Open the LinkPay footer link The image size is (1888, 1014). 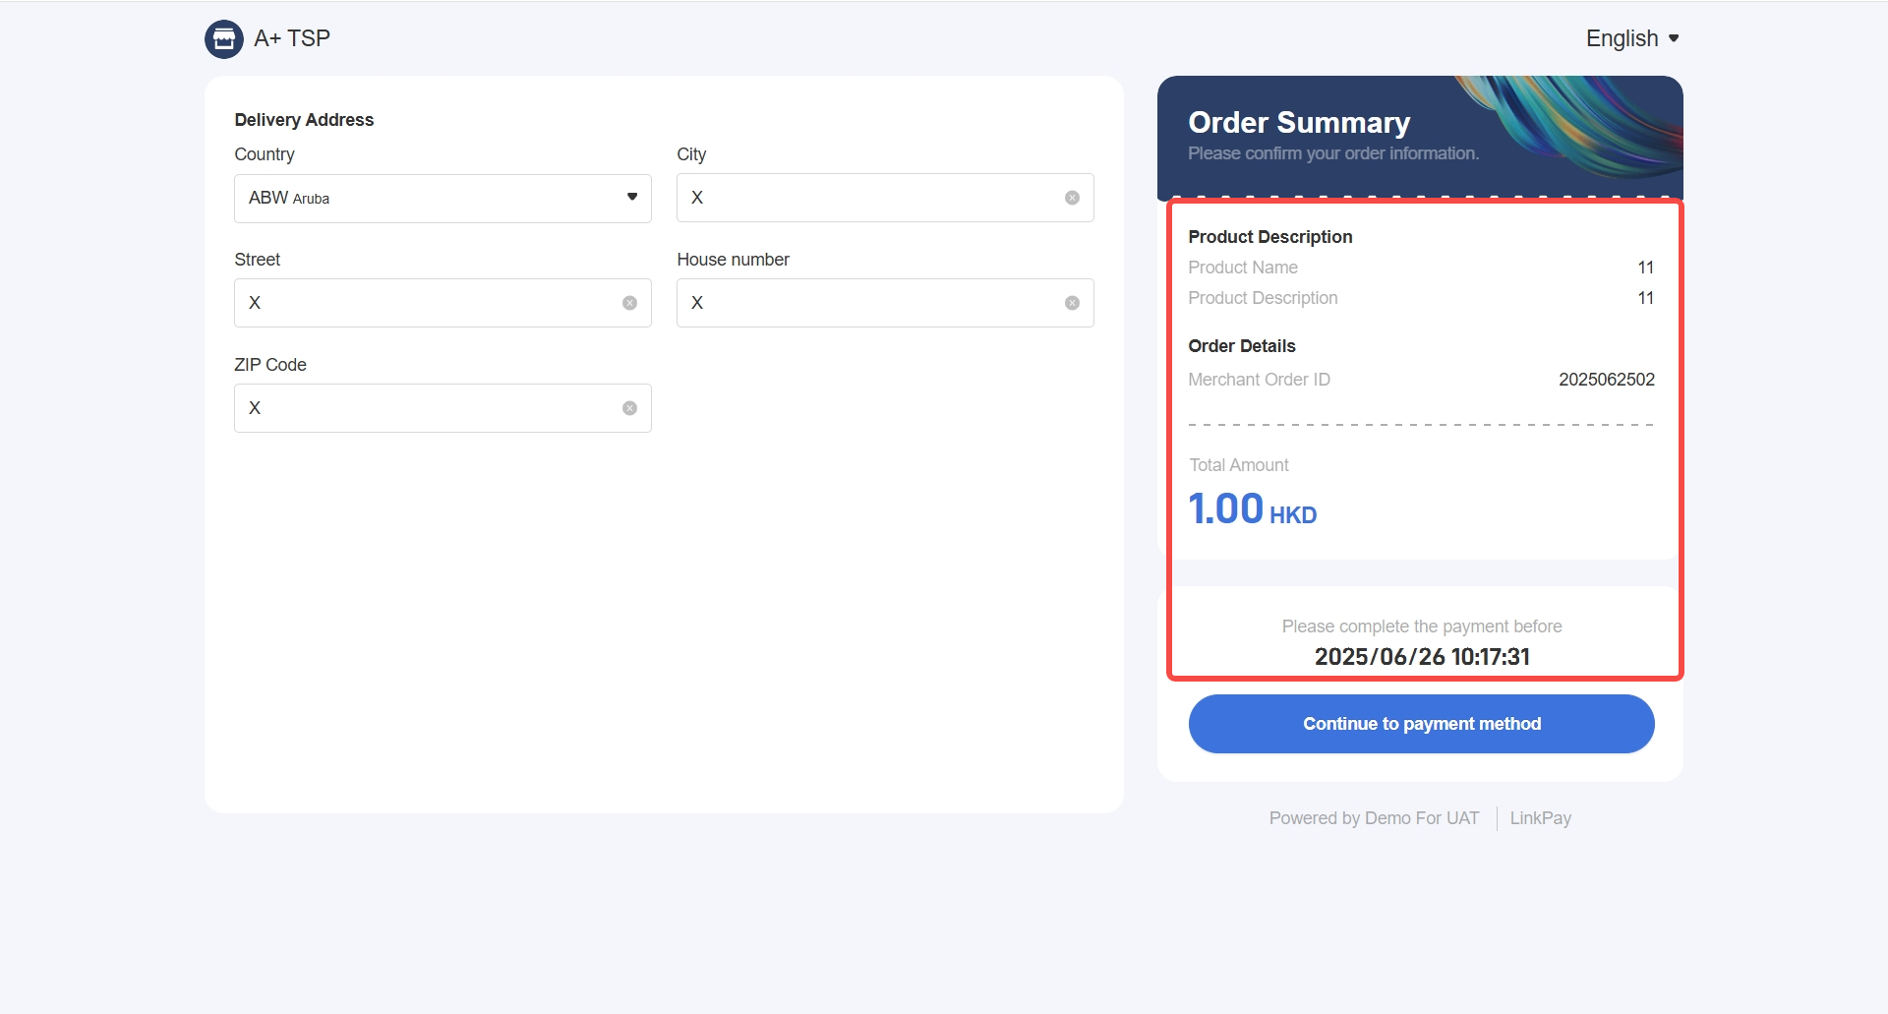(1540, 818)
